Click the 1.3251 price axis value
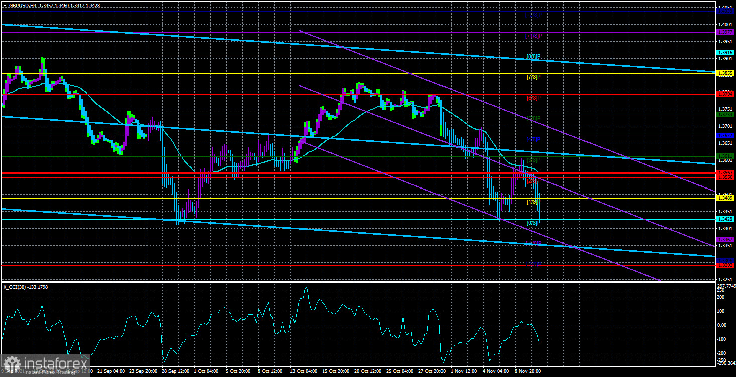Viewport: 736px width, 377px height. pyautogui.click(x=726, y=279)
